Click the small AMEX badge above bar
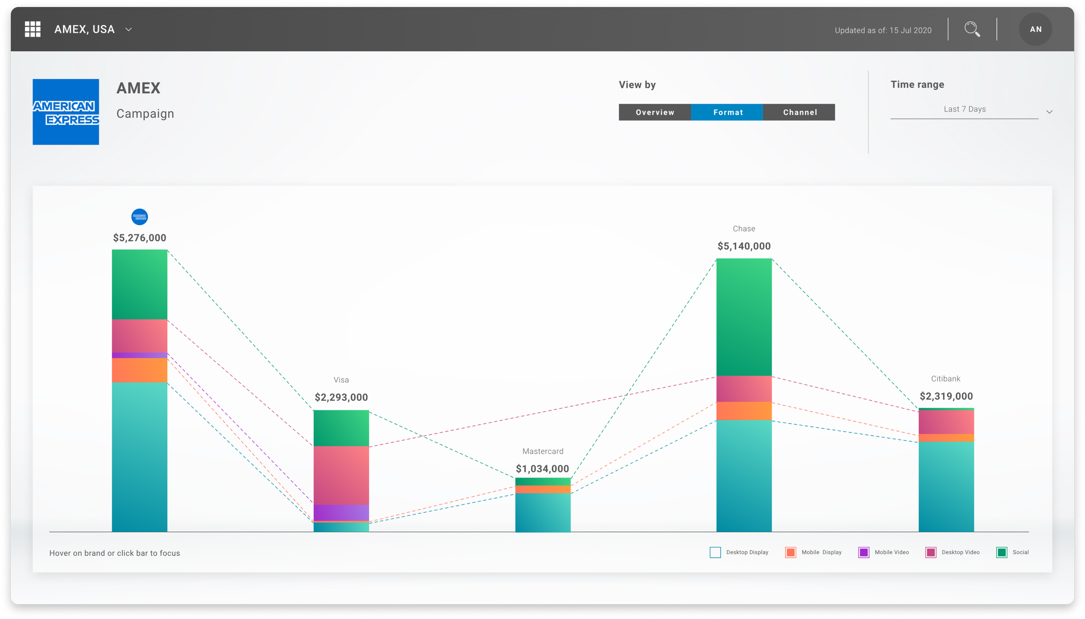The image size is (1085, 619). [139, 216]
